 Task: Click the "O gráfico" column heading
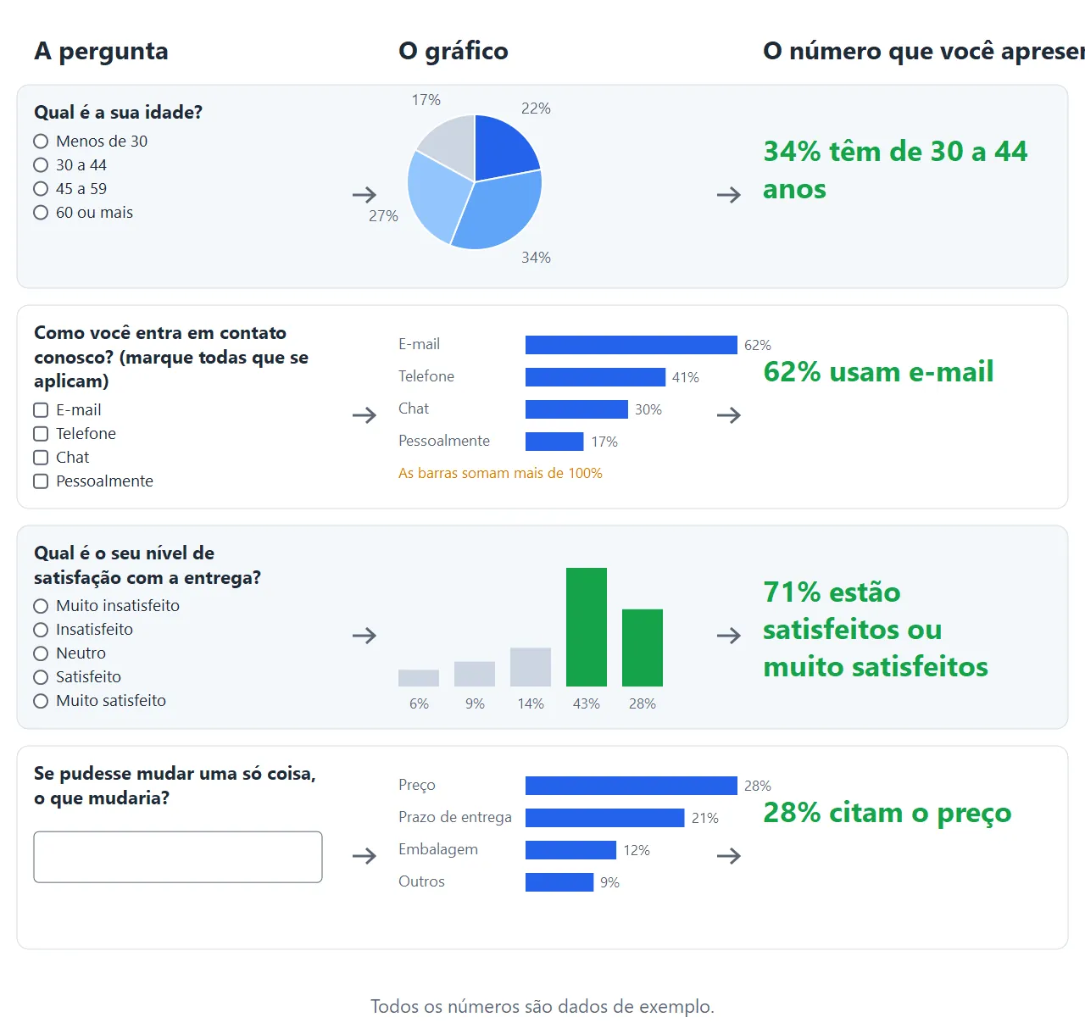click(453, 51)
